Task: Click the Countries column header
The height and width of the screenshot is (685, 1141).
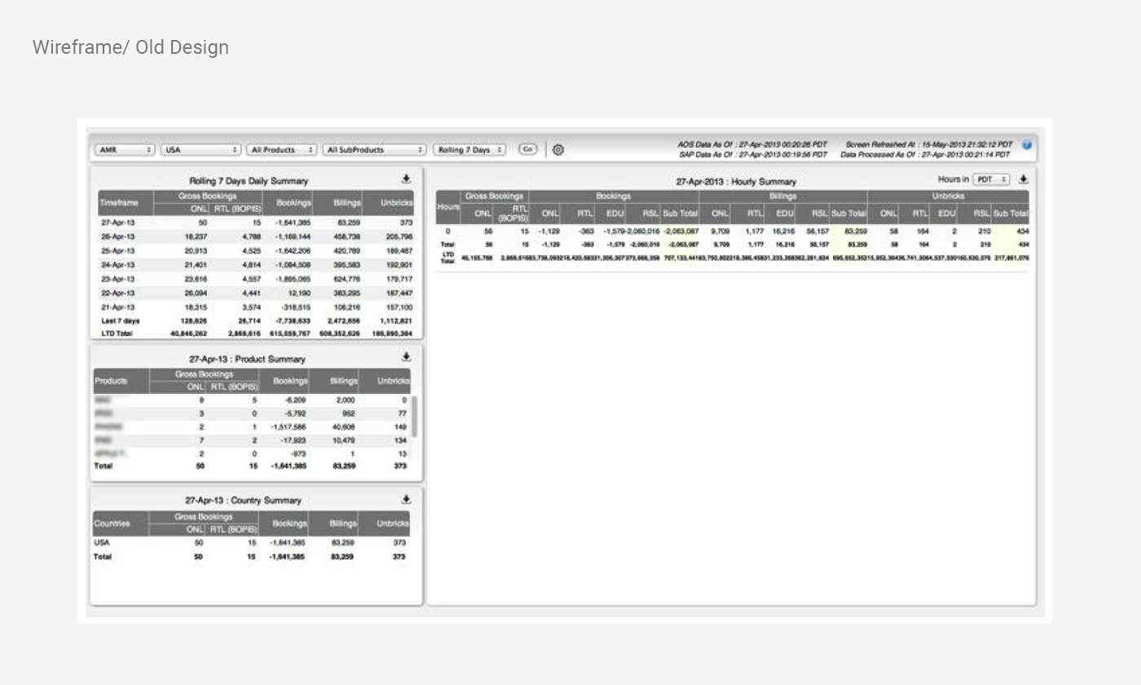Action: [122, 524]
